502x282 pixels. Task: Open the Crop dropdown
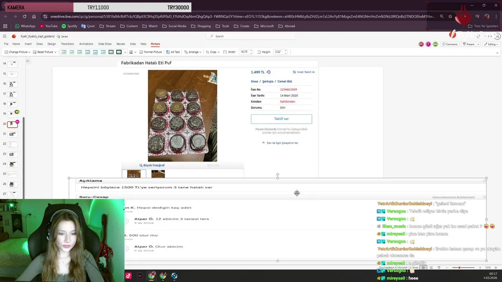(212, 52)
